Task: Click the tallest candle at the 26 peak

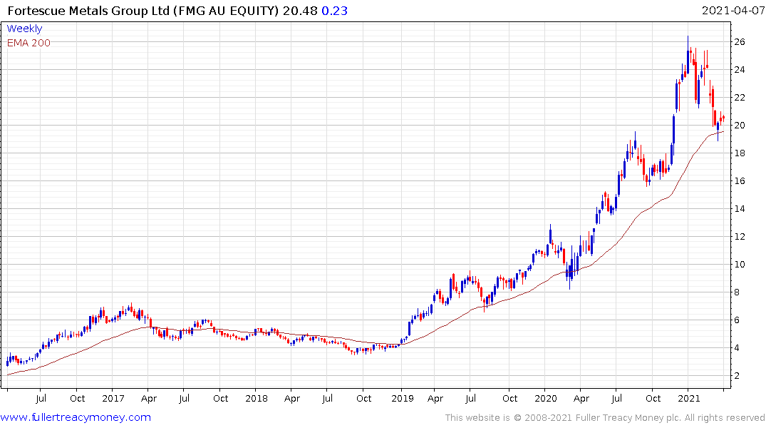Action: (x=688, y=55)
